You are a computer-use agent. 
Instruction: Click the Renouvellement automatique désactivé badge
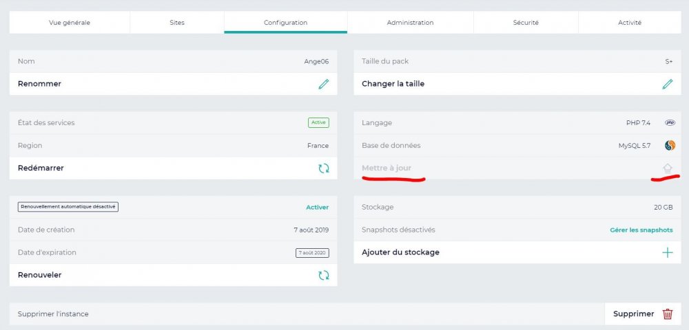(x=68, y=207)
